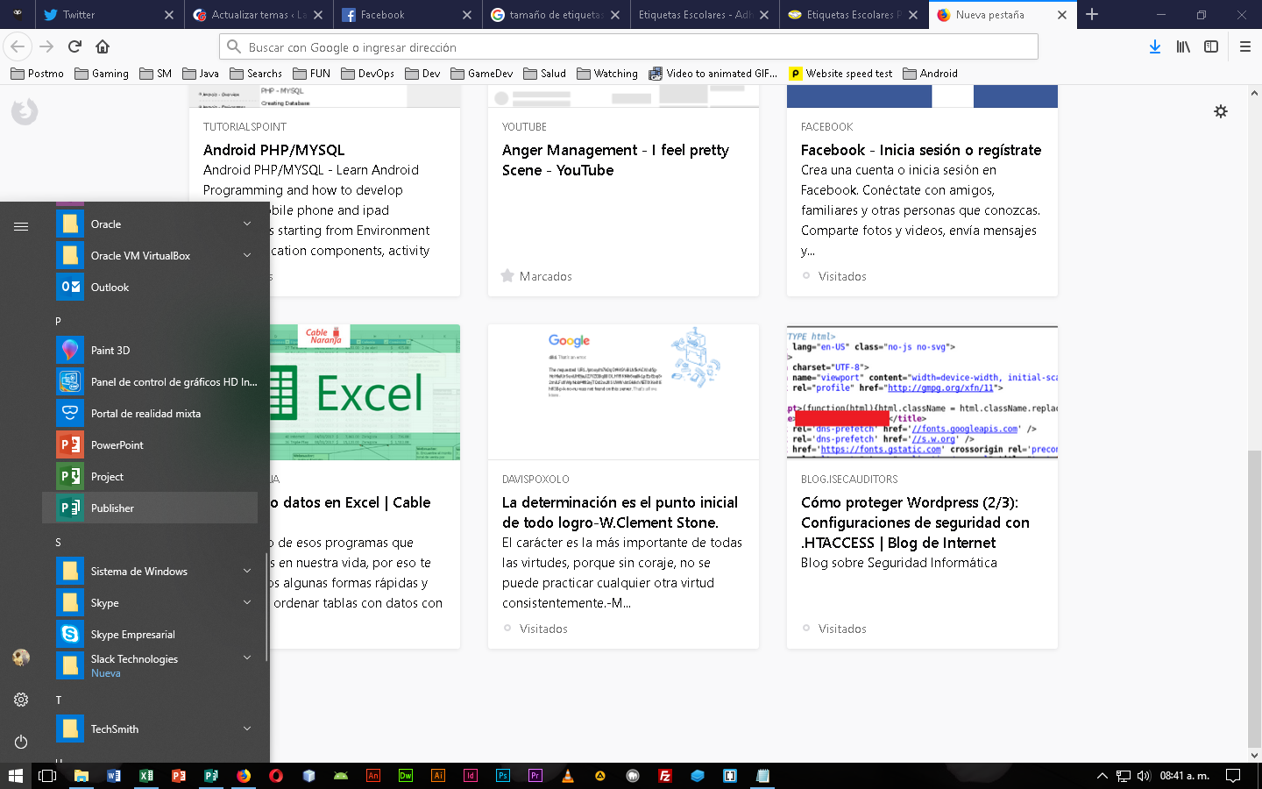Click Firefox downloads arrow icon
Viewport: 1262px width, 789px height.
(1155, 46)
